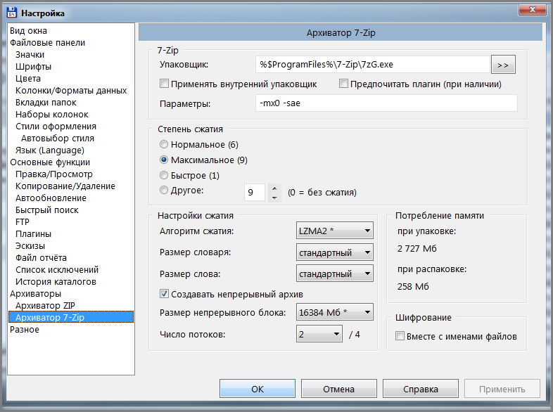Select 'Другое' compression radio option
Image resolution: width=553 pixels, height=412 pixels.
click(165, 190)
